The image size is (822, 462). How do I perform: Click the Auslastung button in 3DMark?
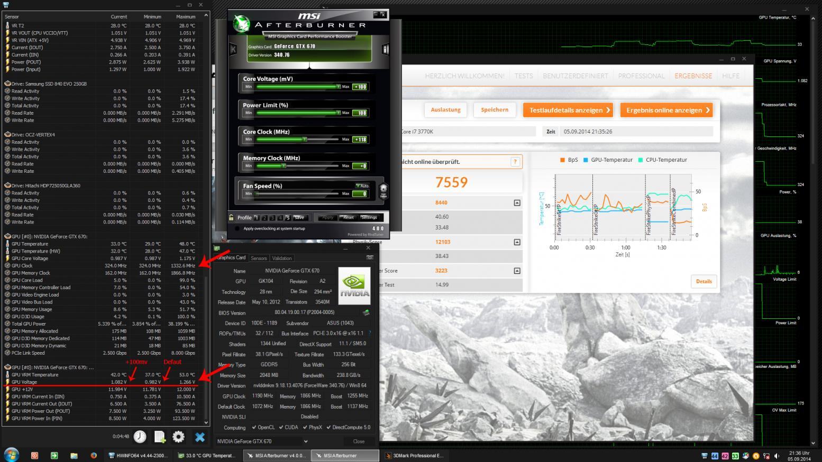pyautogui.click(x=445, y=109)
